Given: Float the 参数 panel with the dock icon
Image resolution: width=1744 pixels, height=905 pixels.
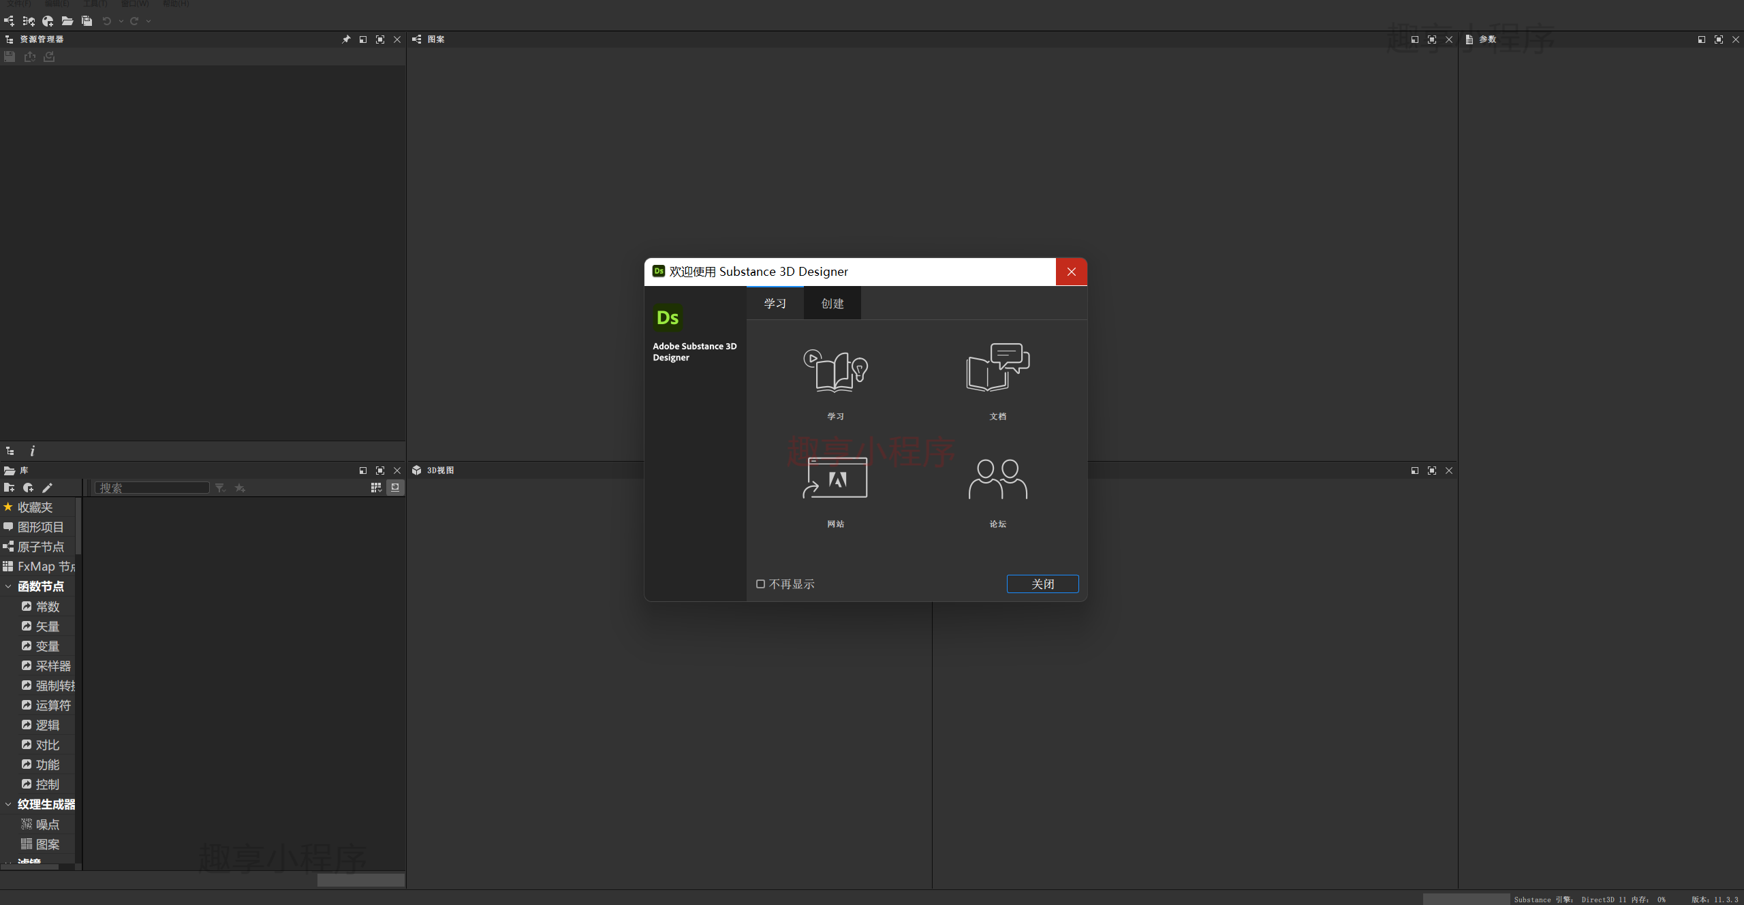Looking at the screenshot, I should [x=1702, y=39].
